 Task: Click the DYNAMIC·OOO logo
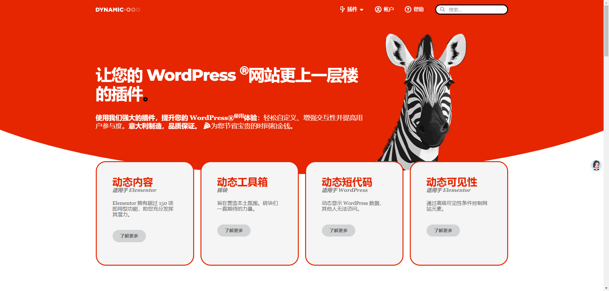[117, 9]
